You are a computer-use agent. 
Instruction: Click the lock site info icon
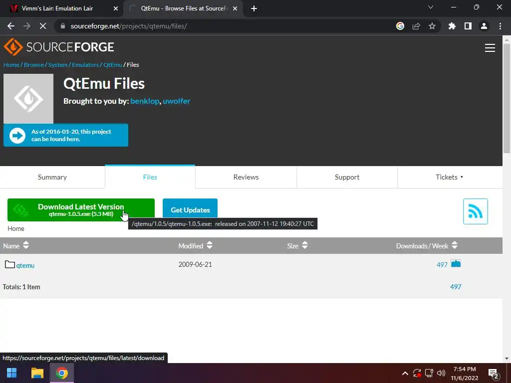(63, 26)
